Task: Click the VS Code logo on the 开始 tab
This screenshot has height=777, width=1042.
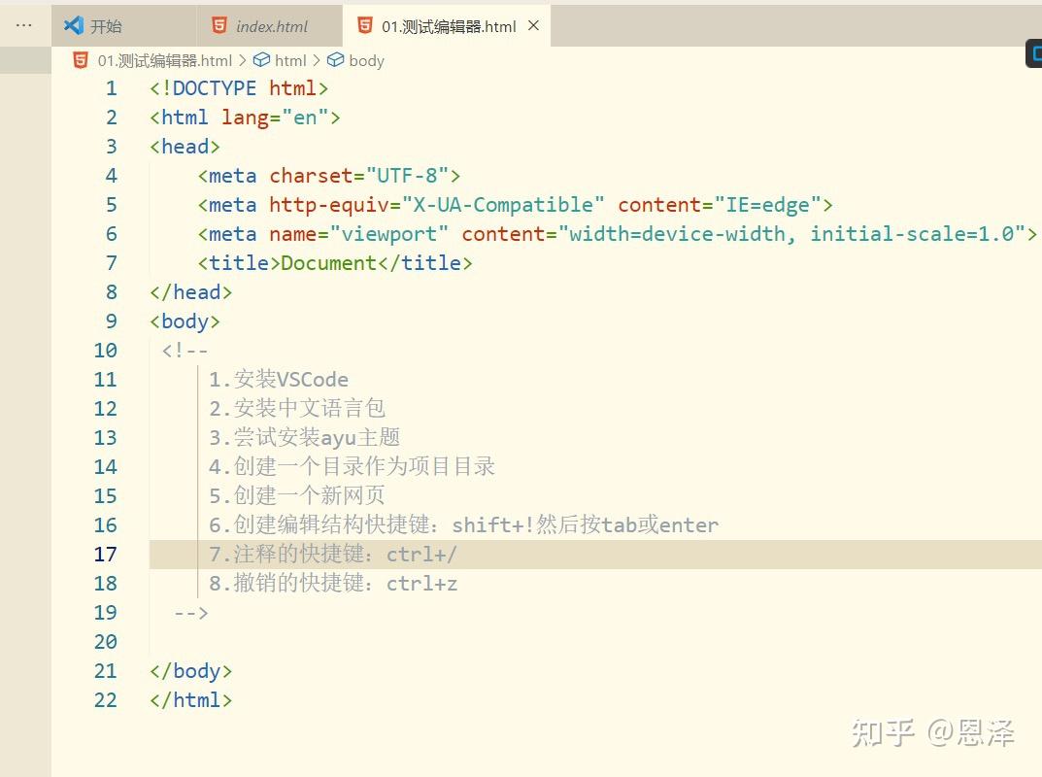Action: pyautogui.click(x=72, y=25)
